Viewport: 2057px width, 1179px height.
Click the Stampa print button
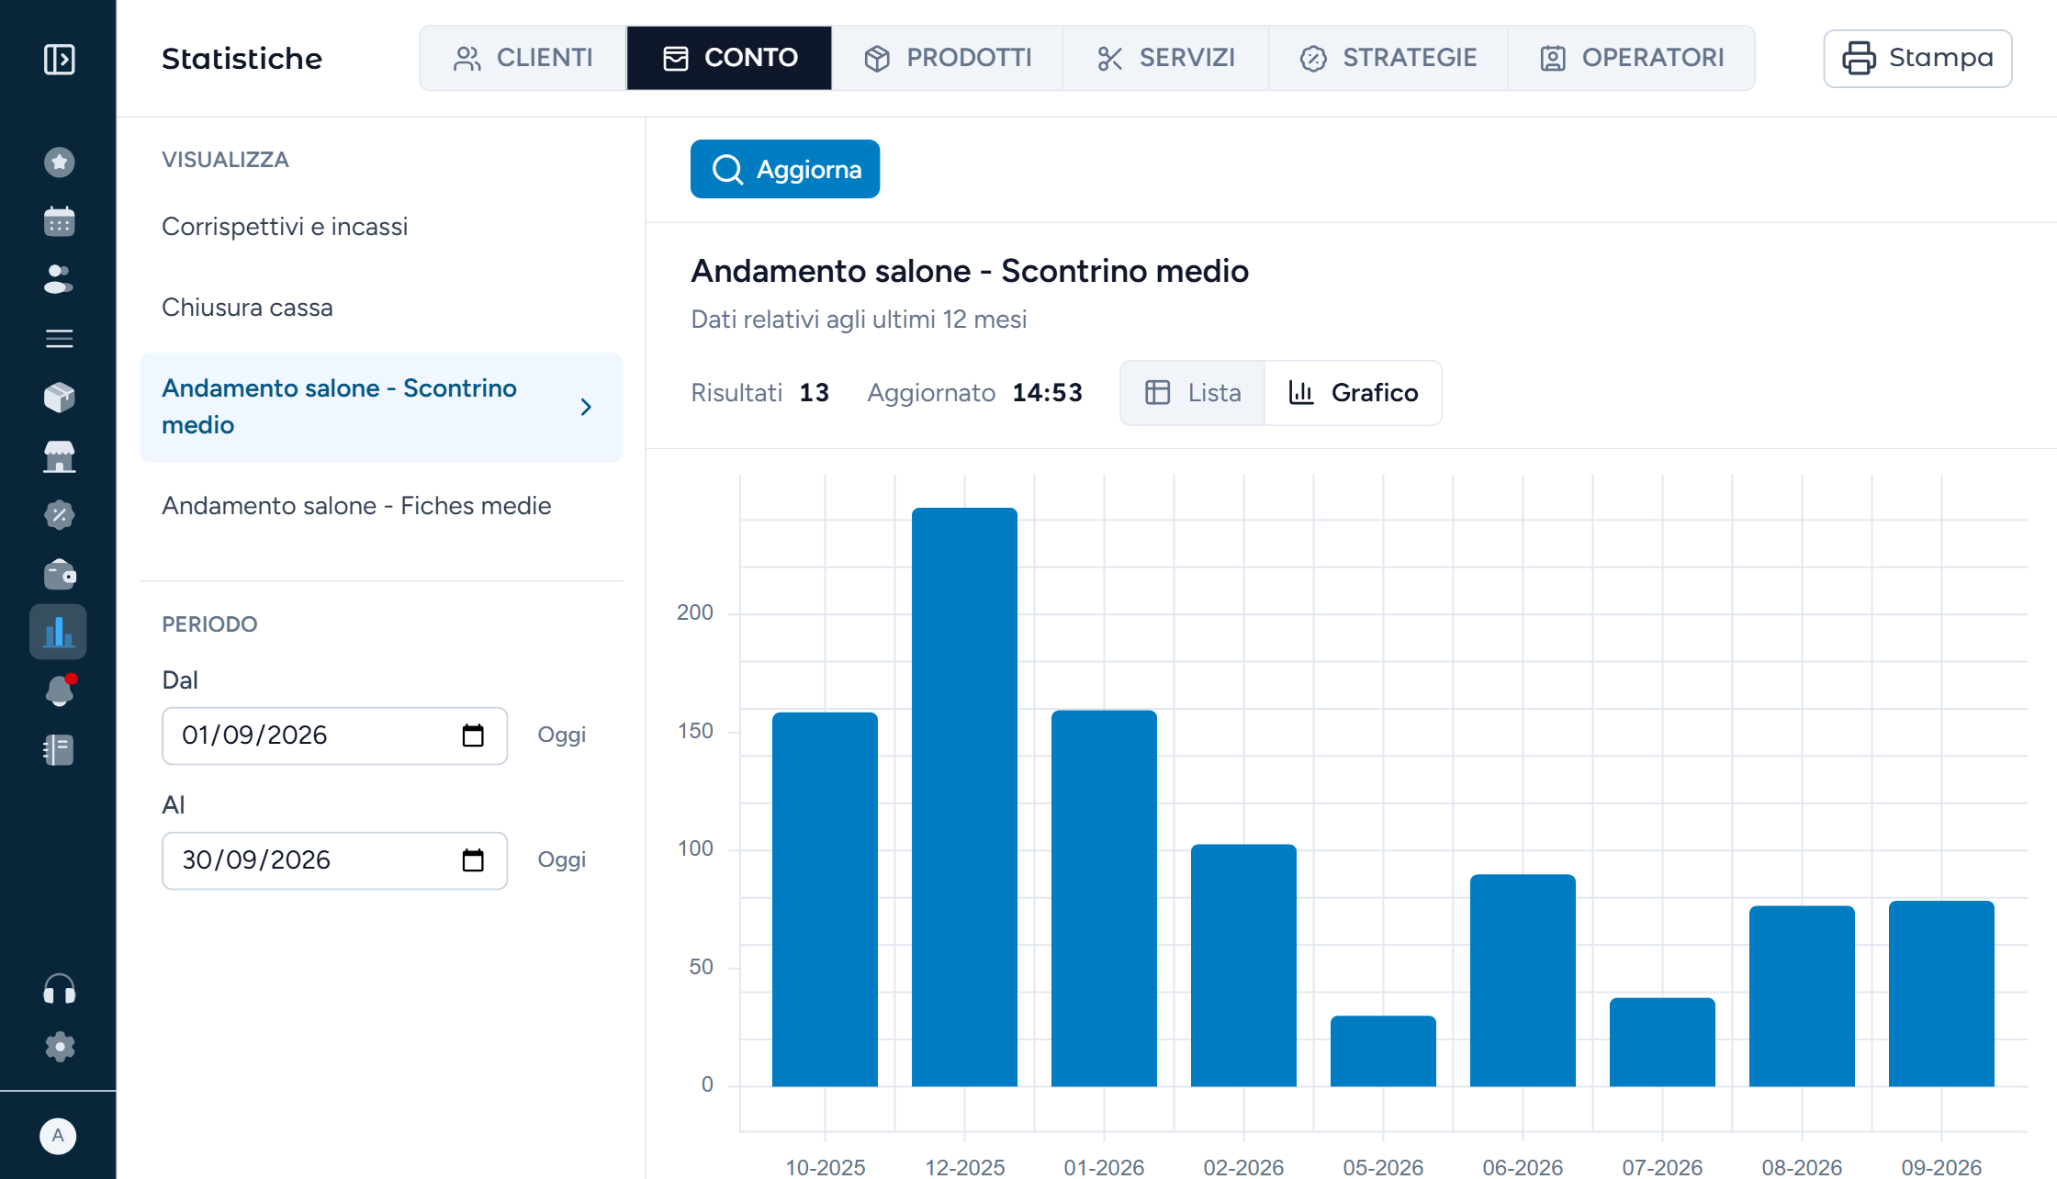coord(1917,58)
